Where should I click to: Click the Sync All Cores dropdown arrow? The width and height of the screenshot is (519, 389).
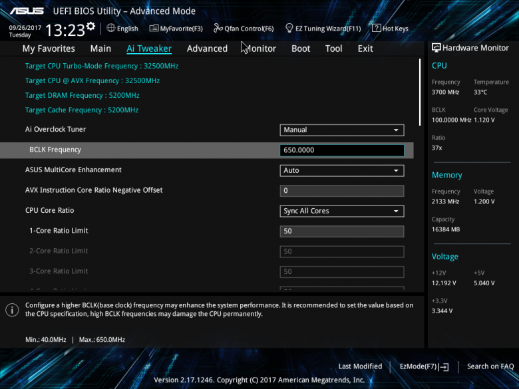396,211
